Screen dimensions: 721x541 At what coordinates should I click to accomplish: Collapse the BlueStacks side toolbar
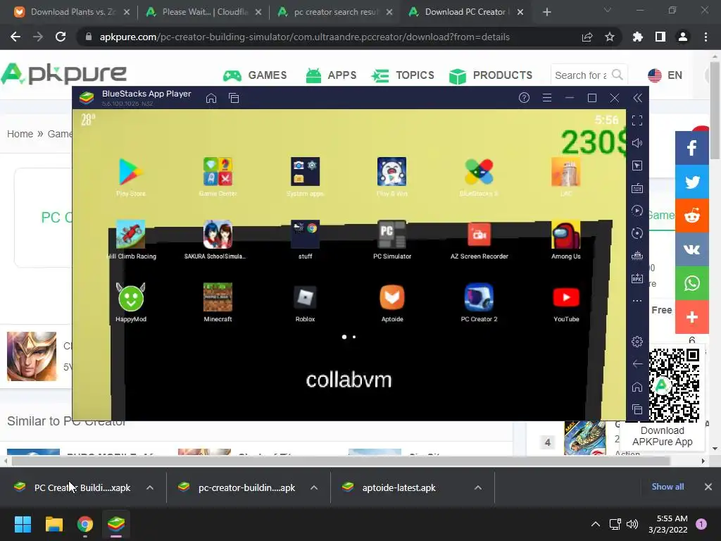[x=637, y=97]
